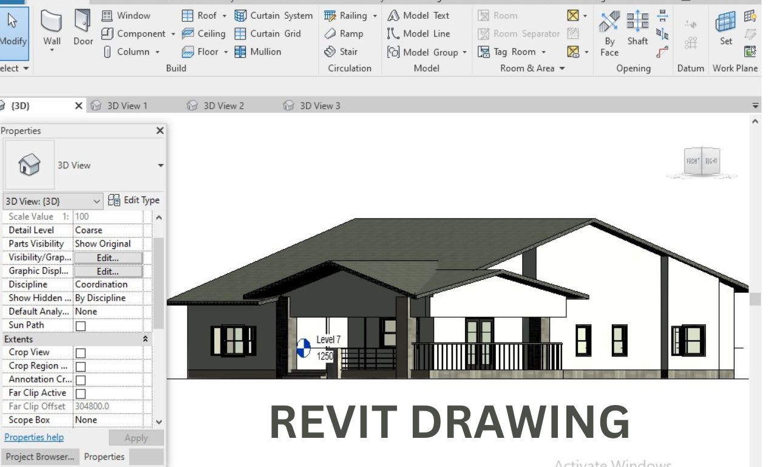Viewport: 777px width, 467px height.
Task: Open the 3D View type selector dropdown
Action: tap(95, 200)
